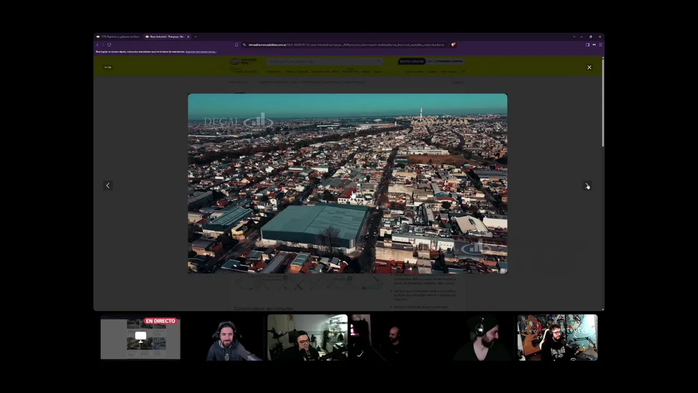
Task: Open the Brave Shields icon
Action: 453,45
